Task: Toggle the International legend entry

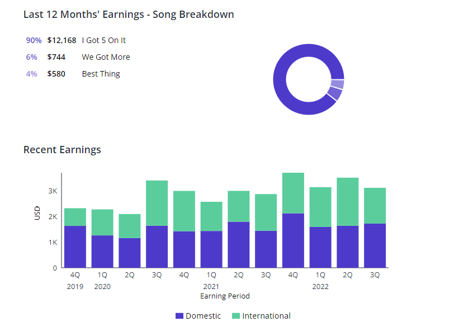Action: click(x=261, y=316)
